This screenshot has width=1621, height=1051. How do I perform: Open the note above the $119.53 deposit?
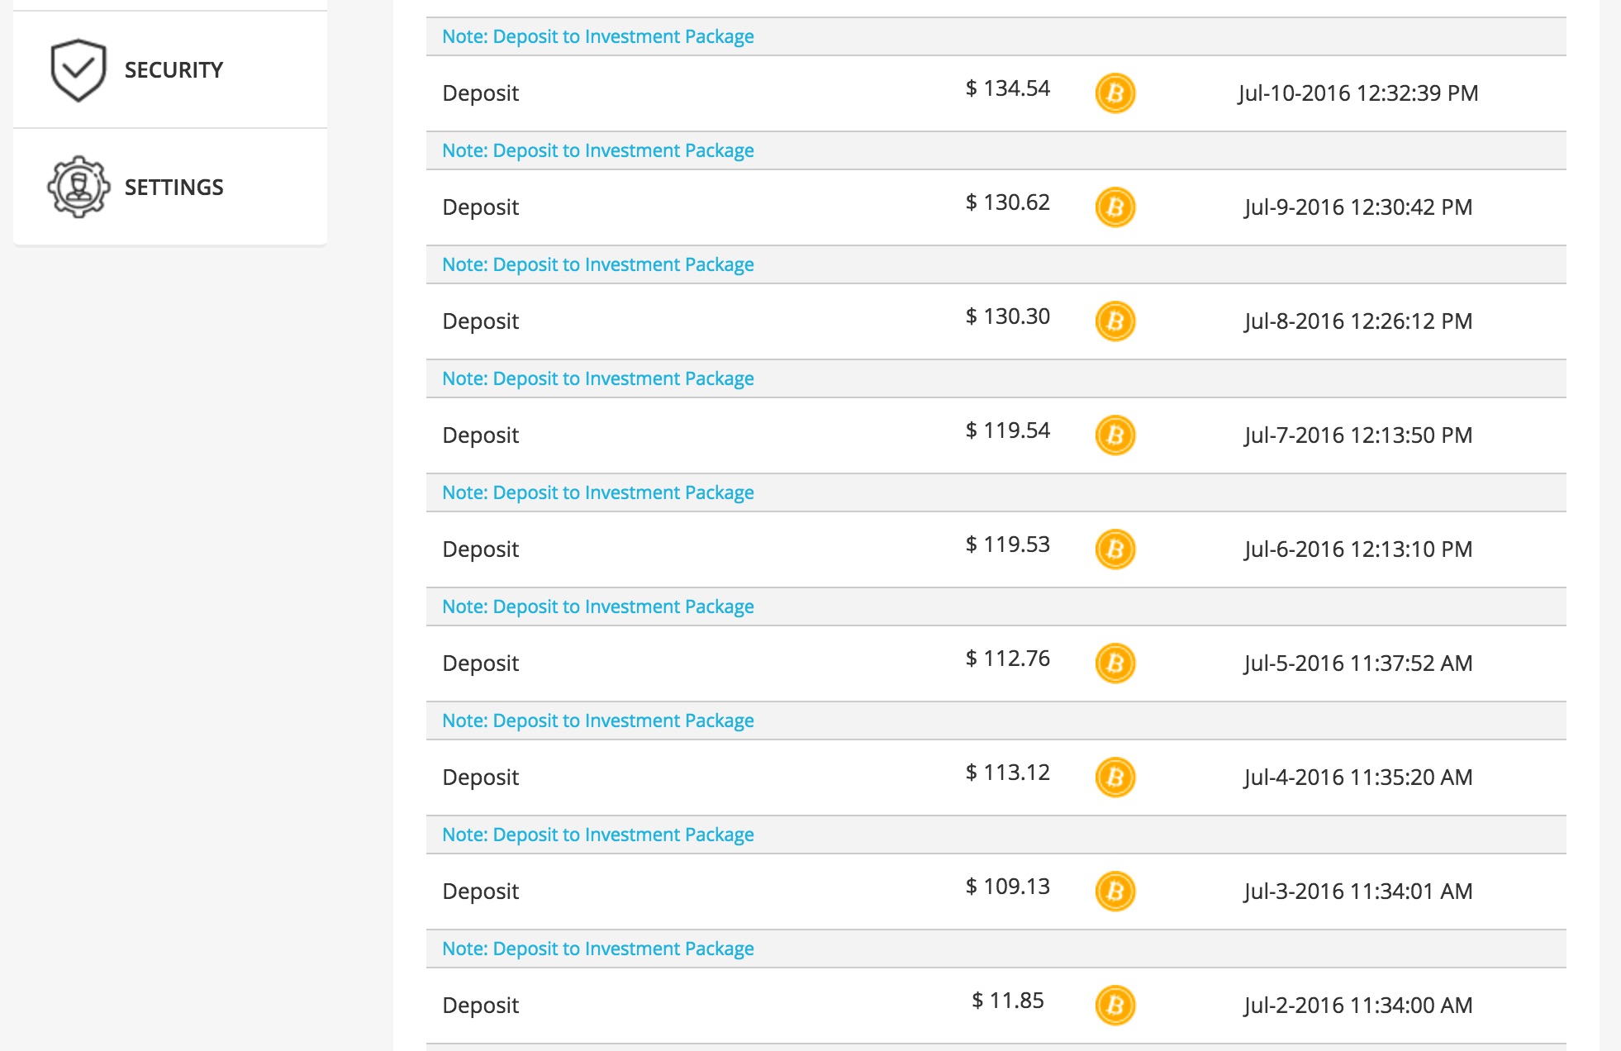click(x=597, y=493)
